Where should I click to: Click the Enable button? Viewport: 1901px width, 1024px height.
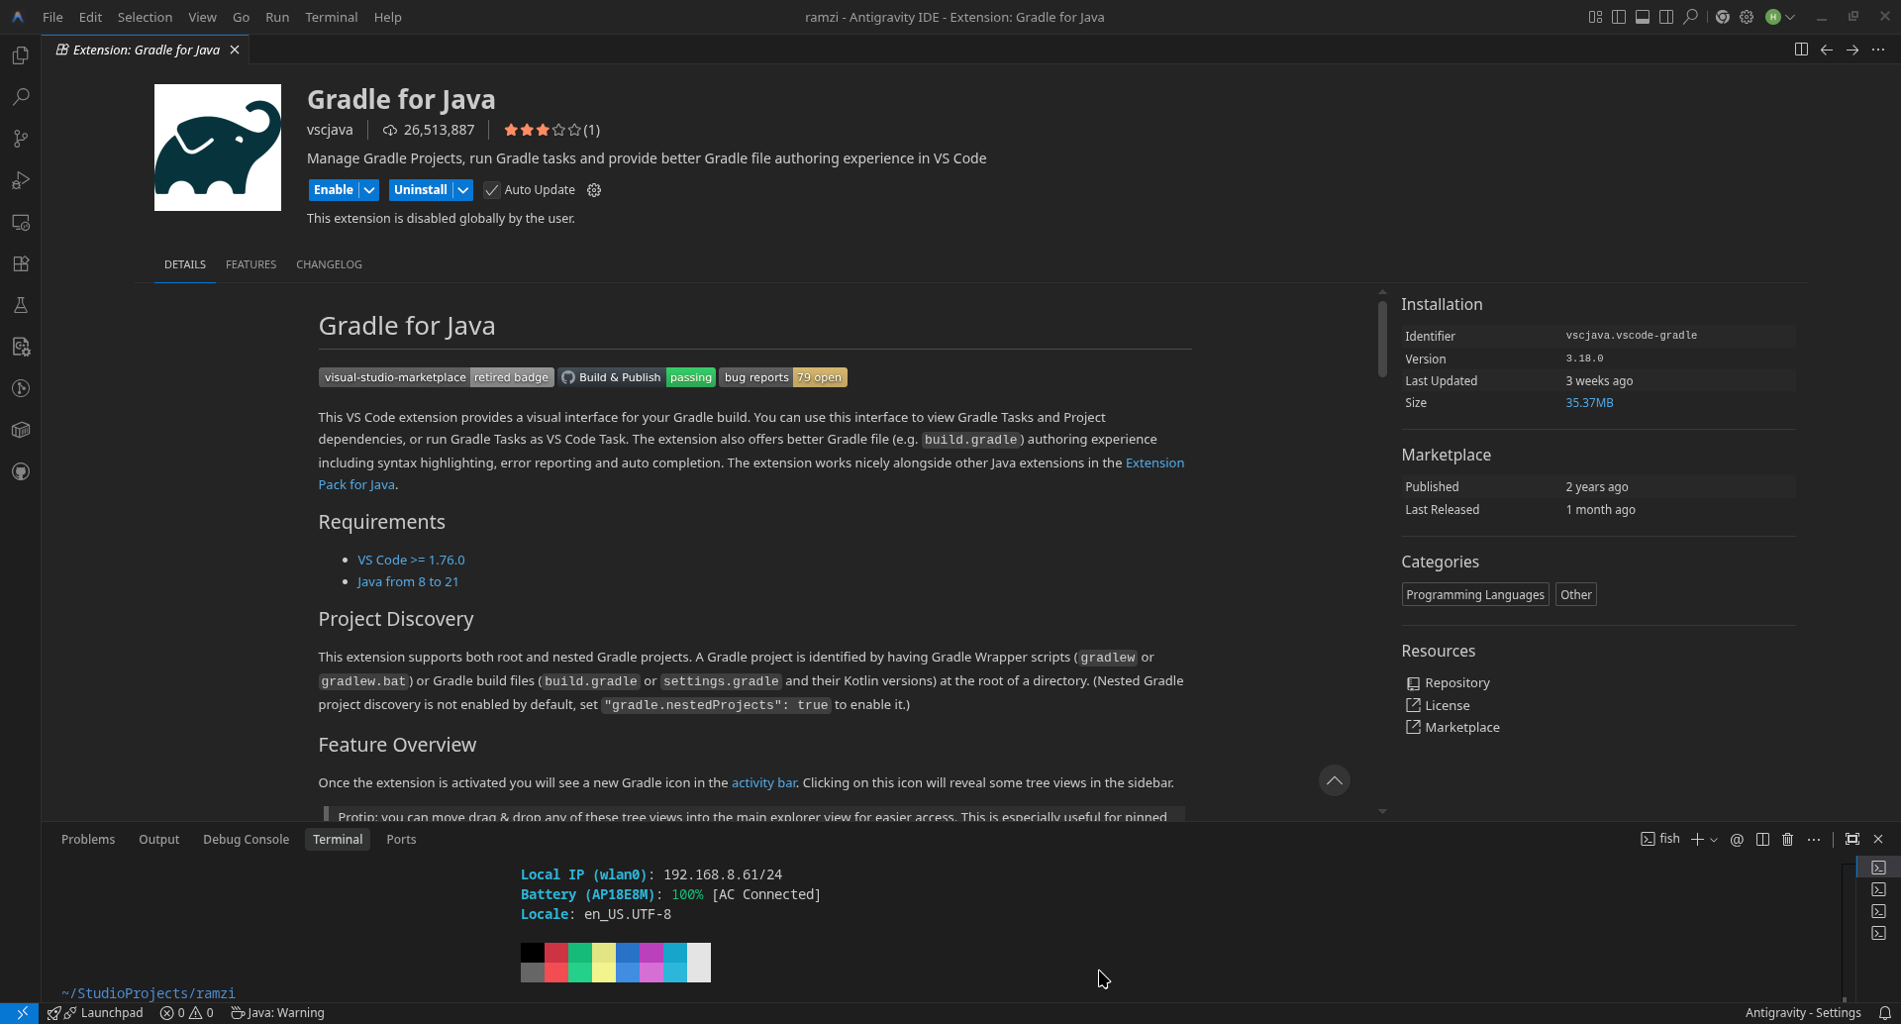point(334,190)
